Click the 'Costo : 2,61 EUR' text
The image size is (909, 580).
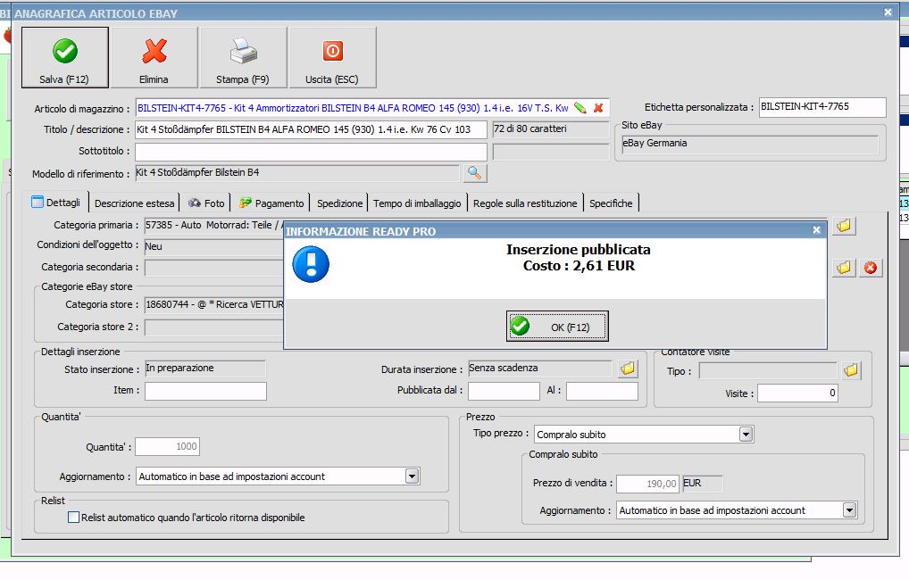coord(579,266)
